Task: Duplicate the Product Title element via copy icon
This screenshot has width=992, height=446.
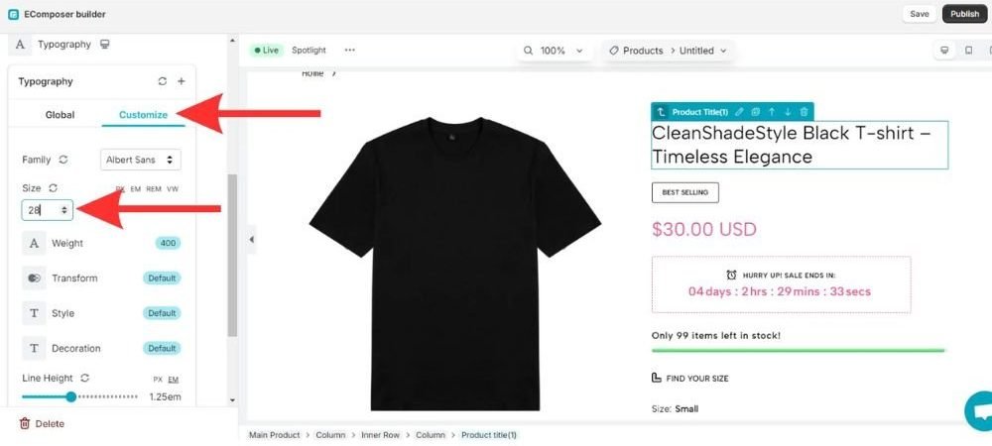Action: pos(755,112)
